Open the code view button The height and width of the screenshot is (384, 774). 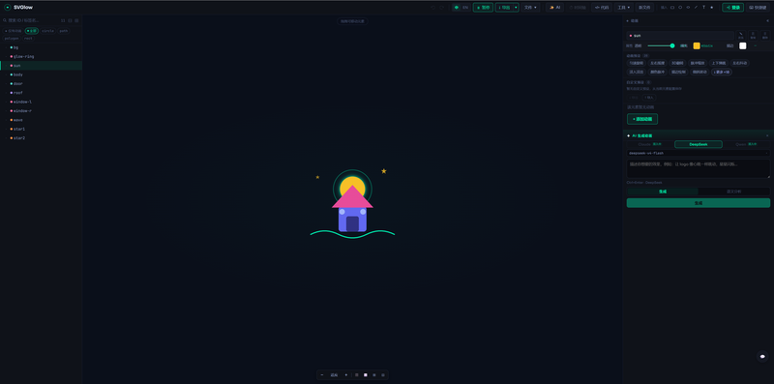(x=602, y=8)
